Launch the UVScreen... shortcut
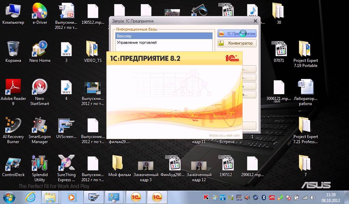Image resolution: width=349 pixels, height=204 pixels. click(66, 128)
